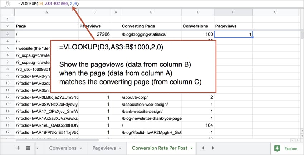Image resolution: width=304 pixels, height=155 pixels.
Task: Click into the formula bar input
Action: click(x=159, y=4)
